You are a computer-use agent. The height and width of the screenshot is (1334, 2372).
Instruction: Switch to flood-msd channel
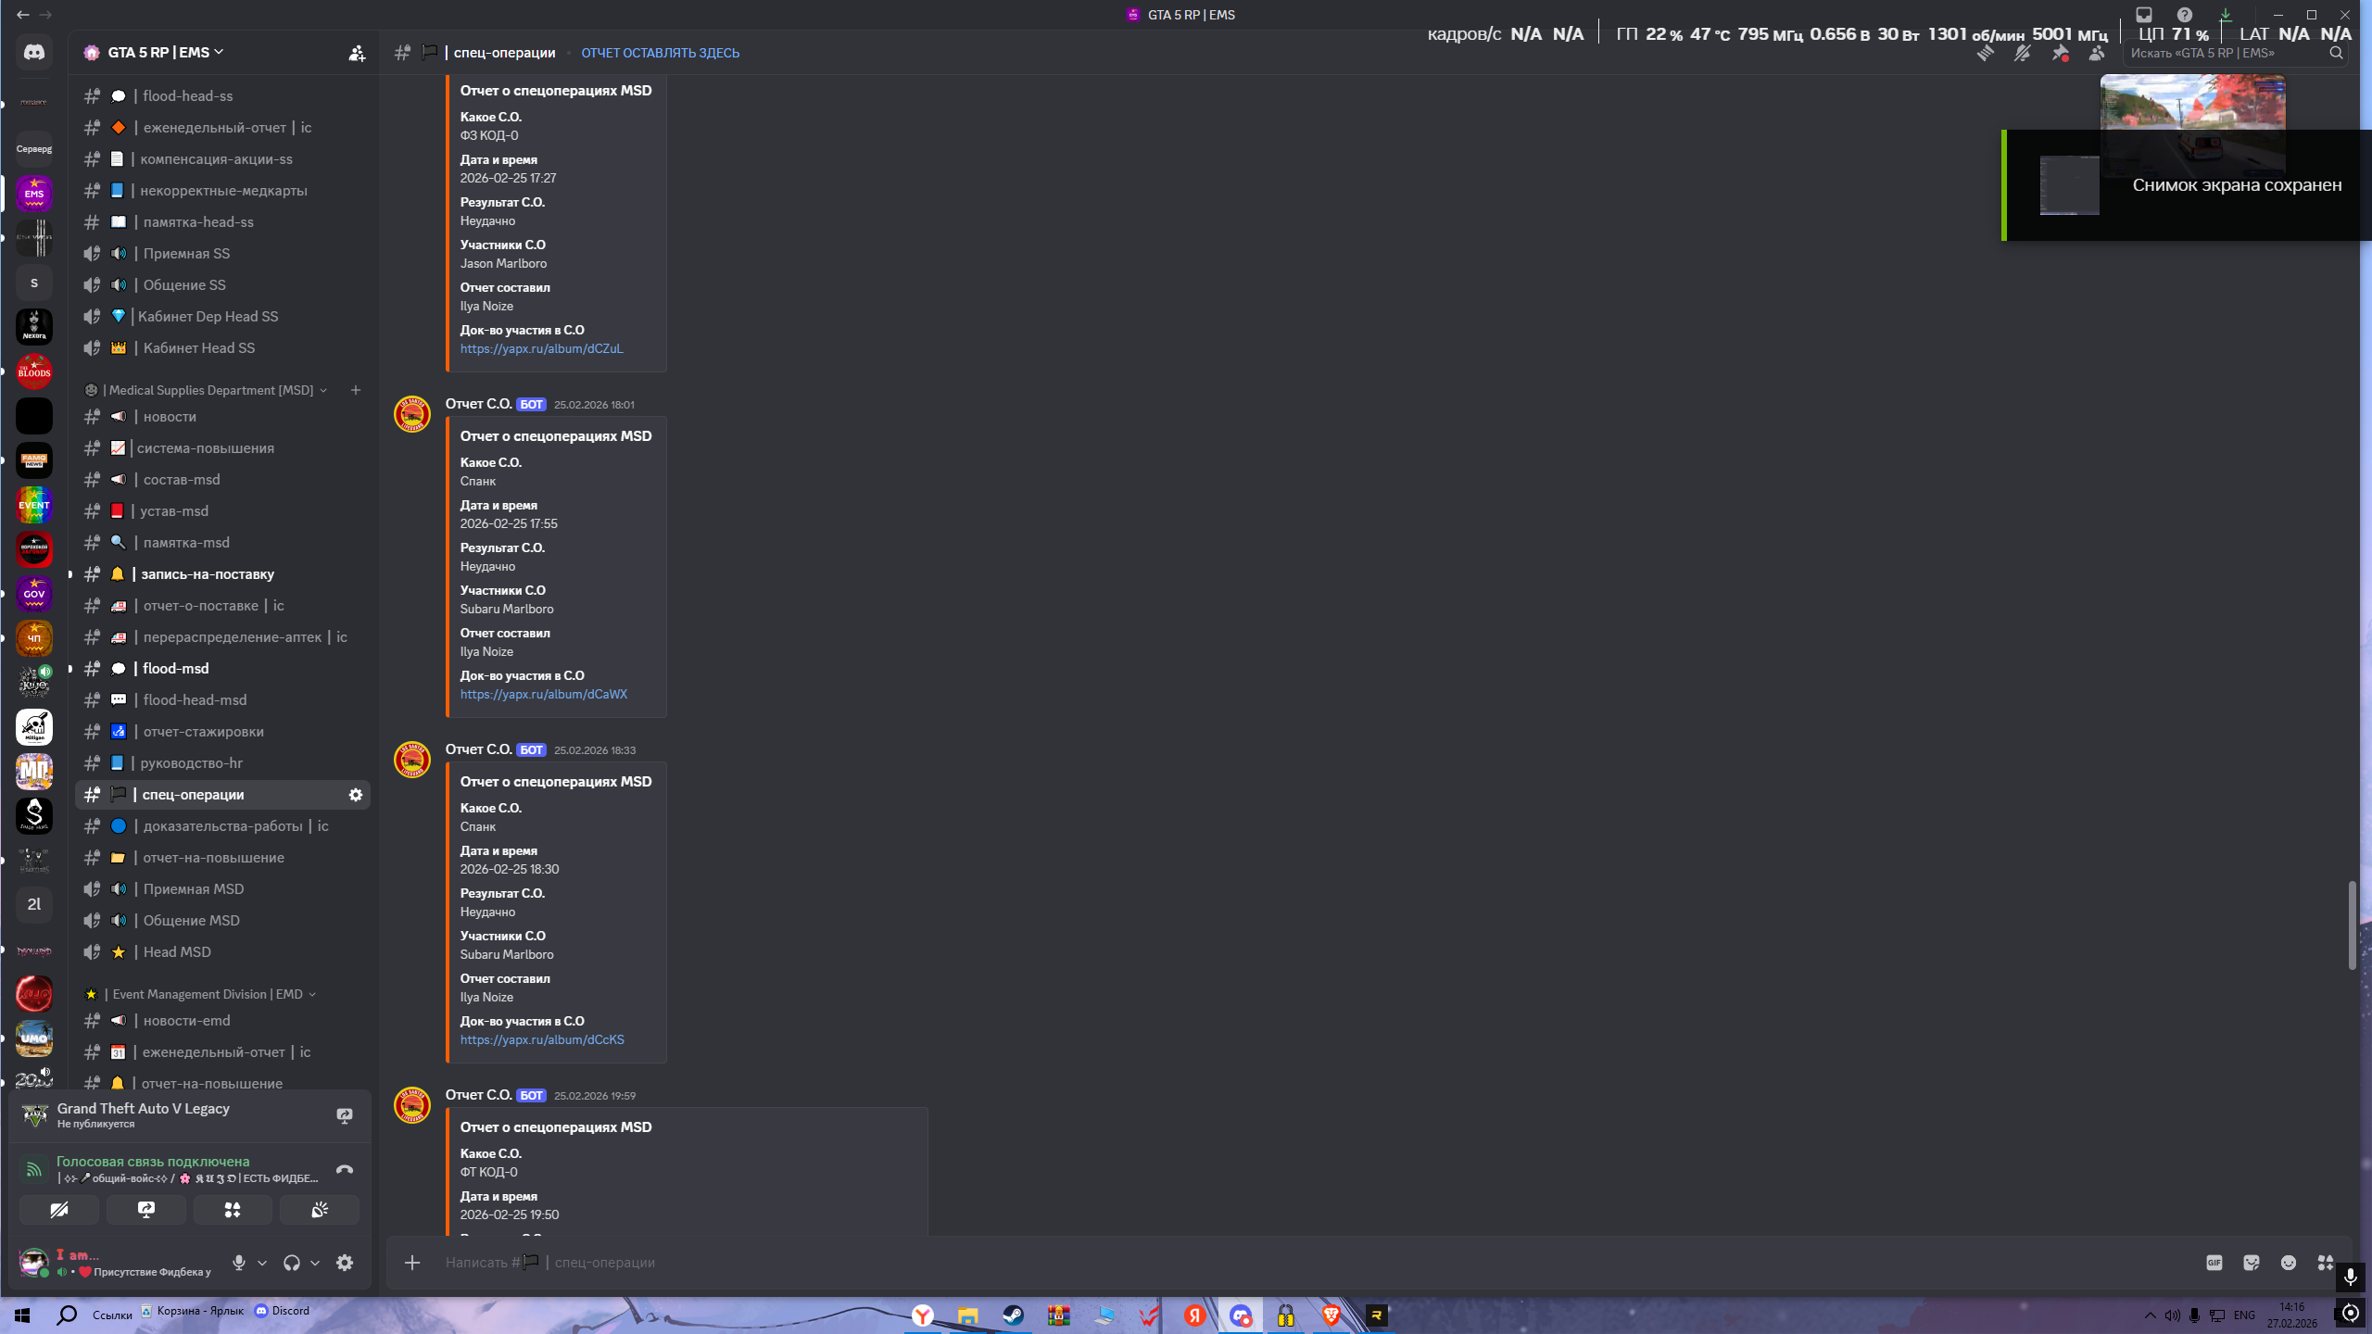pyautogui.click(x=176, y=669)
